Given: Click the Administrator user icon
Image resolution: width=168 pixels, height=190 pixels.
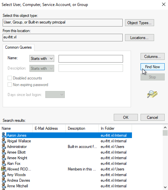Looking at the screenshot, I should coord(4,146).
